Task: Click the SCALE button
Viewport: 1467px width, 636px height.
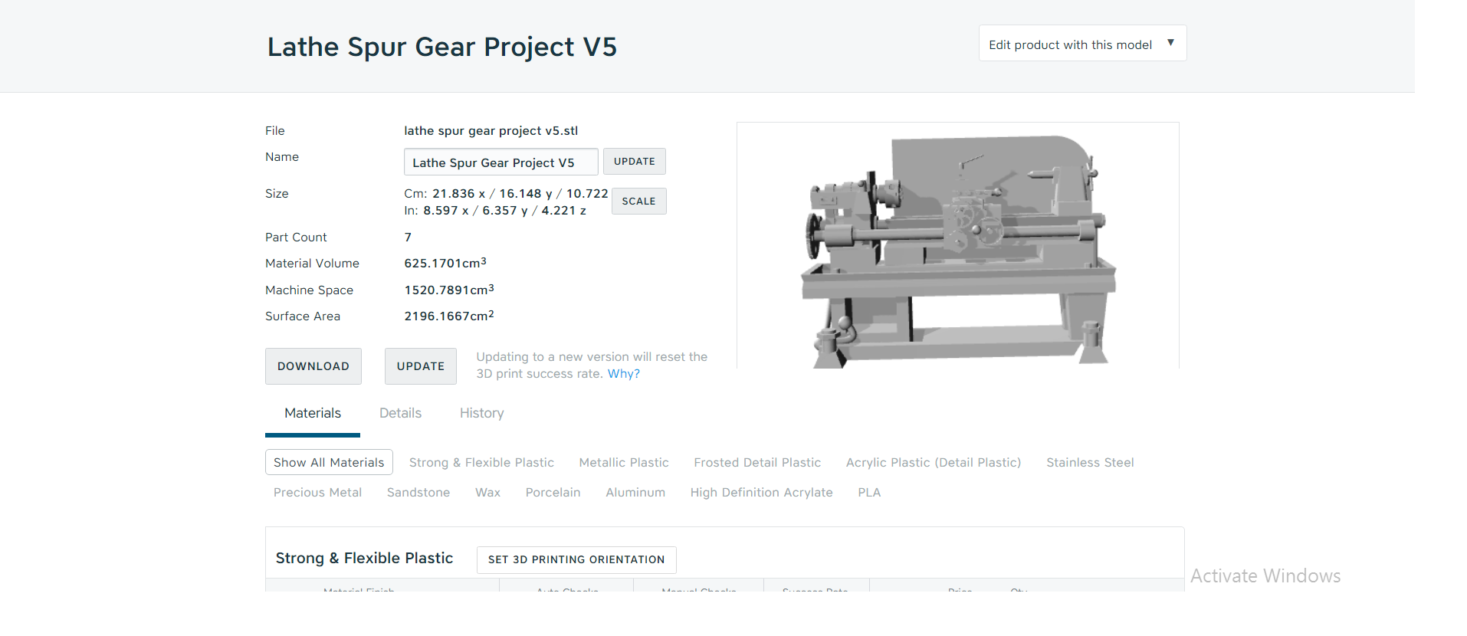Action: pyautogui.click(x=638, y=202)
